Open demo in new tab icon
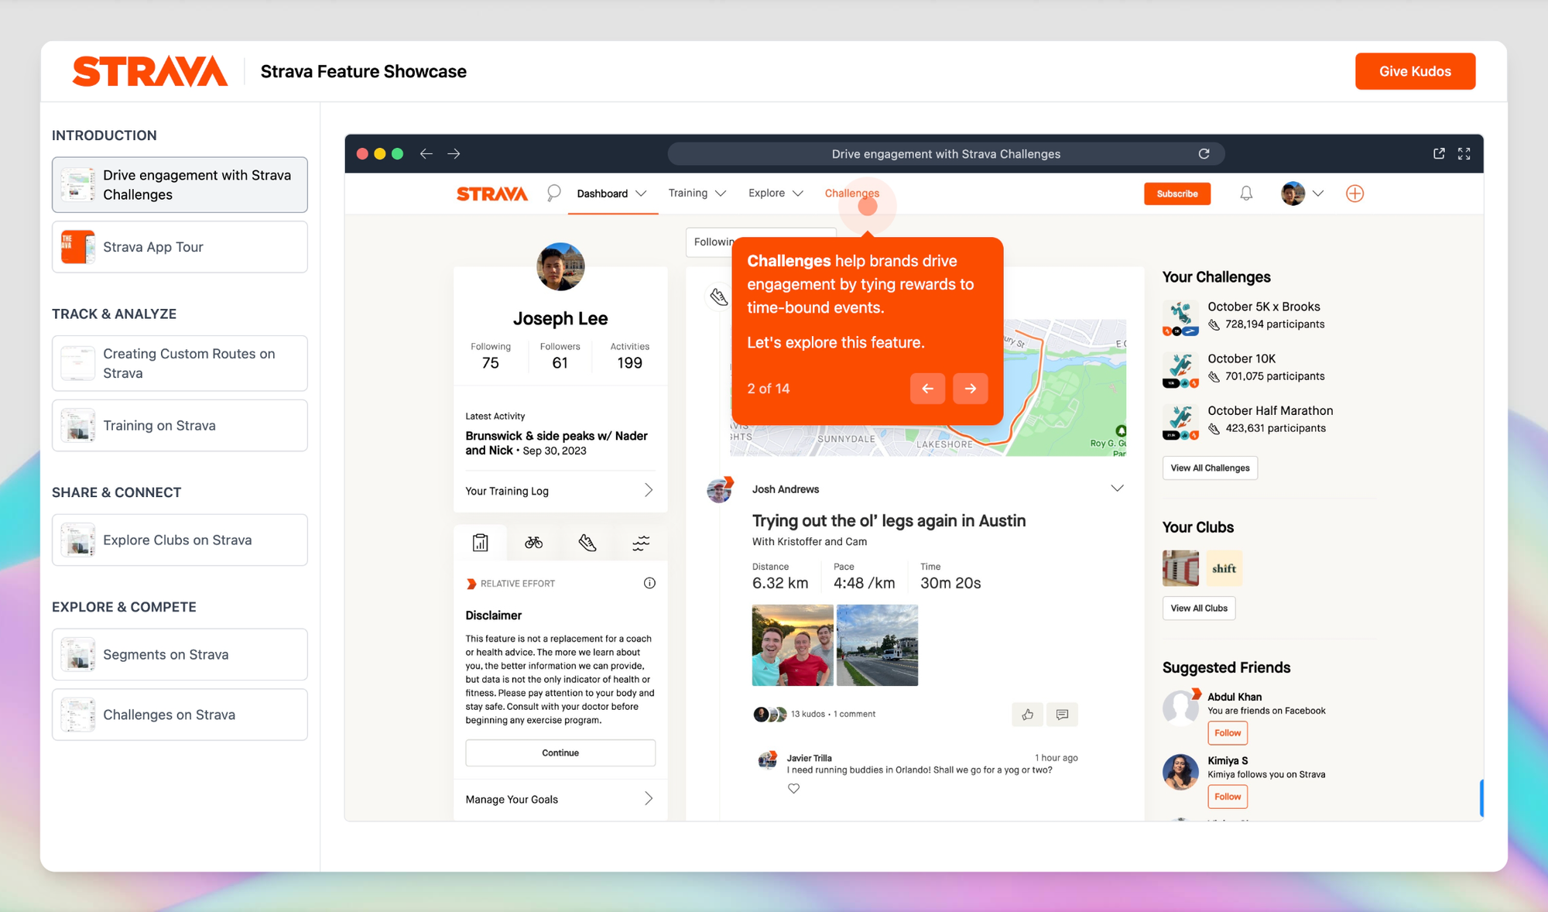Screen dimensions: 1548x912 [x=1439, y=154]
